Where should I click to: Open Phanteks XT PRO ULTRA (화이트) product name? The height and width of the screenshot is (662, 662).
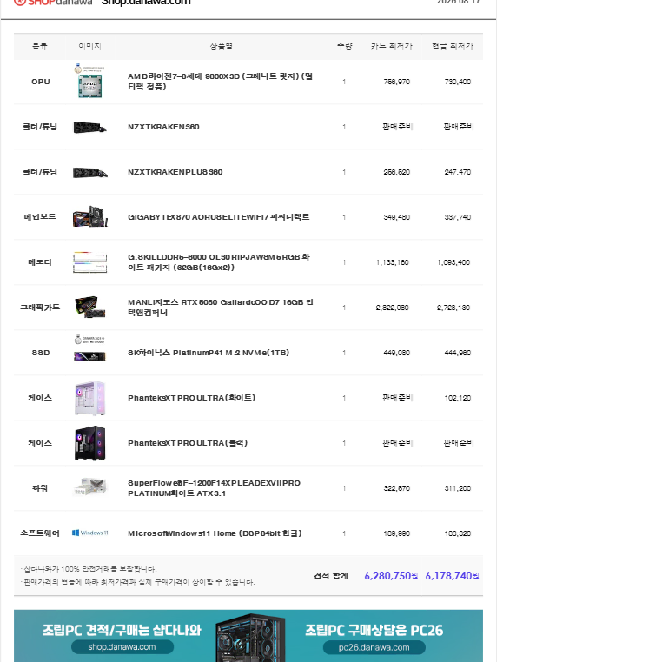pos(192,398)
